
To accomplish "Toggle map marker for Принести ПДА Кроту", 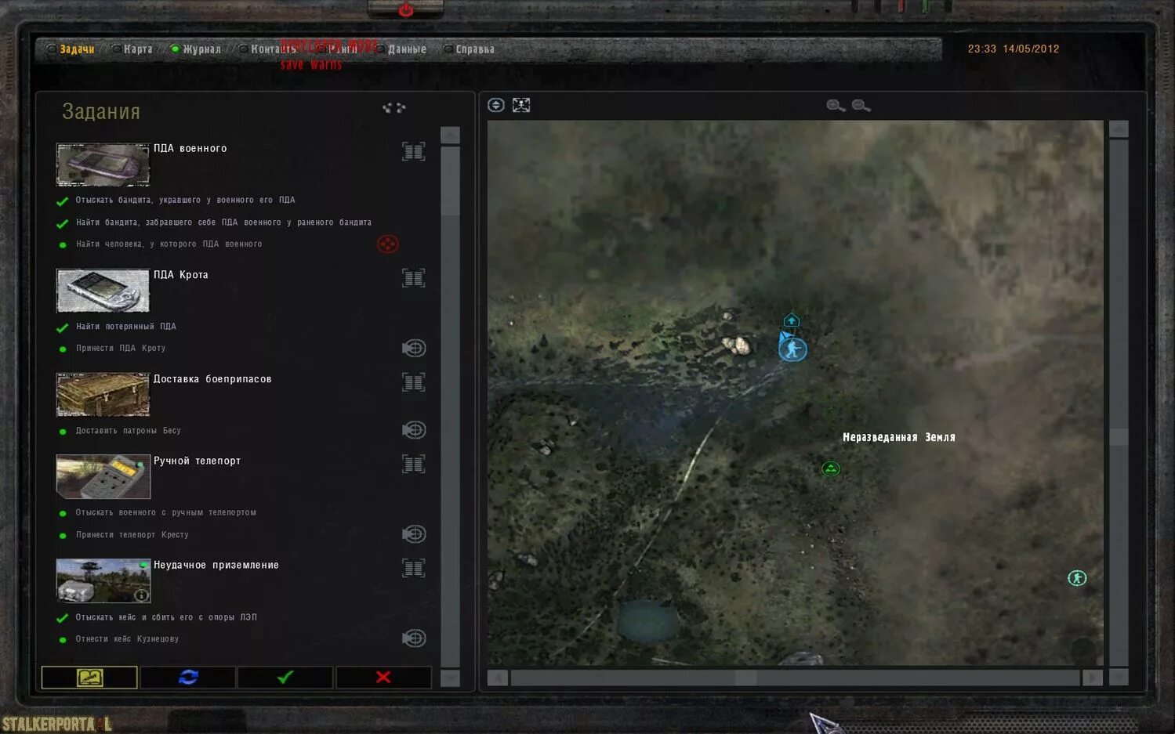I will pyautogui.click(x=414, y=348).
